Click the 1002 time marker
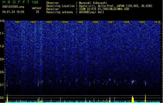Screen dimensions: 163x103 click(33, 22)
